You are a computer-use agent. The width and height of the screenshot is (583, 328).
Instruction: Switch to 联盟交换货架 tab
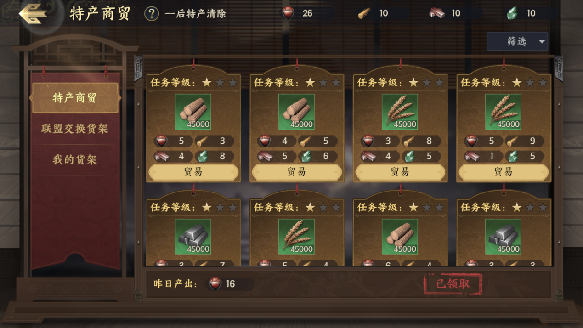(x=74, y=129)
